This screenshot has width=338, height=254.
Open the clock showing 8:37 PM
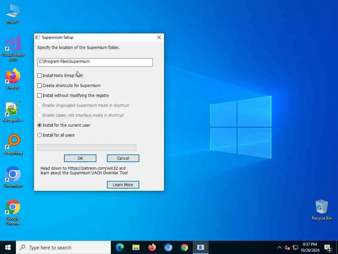[310, 247]
